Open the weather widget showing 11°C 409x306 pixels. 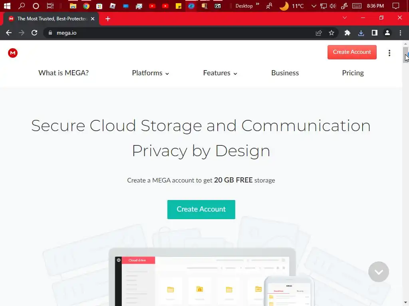292,6
